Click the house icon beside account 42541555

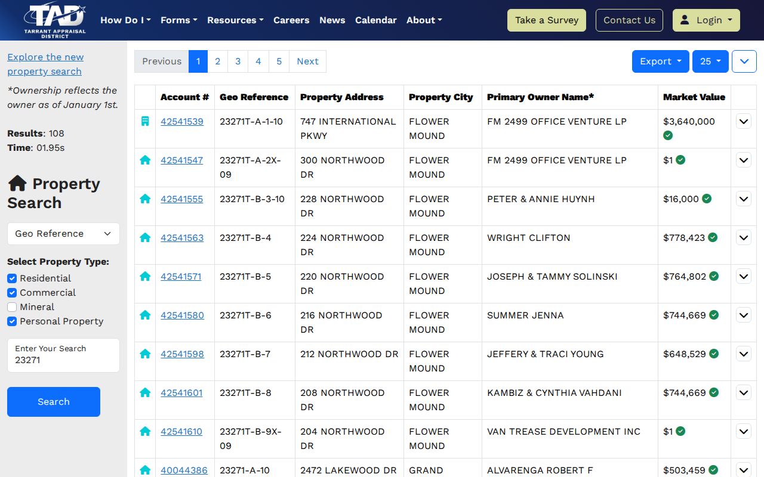click(144, 199)
